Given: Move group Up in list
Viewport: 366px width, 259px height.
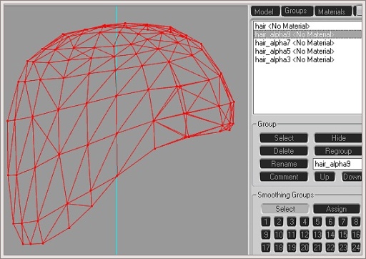Looking at the screenshot, I should [x=325, y=177].
